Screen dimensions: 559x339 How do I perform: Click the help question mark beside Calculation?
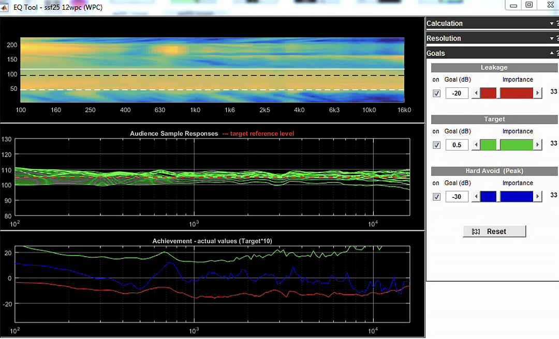pos(557,24)
